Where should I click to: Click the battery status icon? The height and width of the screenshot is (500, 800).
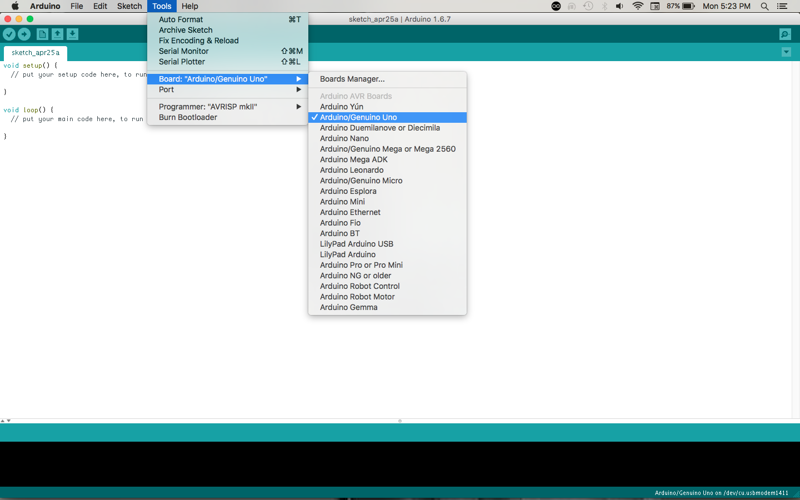(x=688, y=6)
